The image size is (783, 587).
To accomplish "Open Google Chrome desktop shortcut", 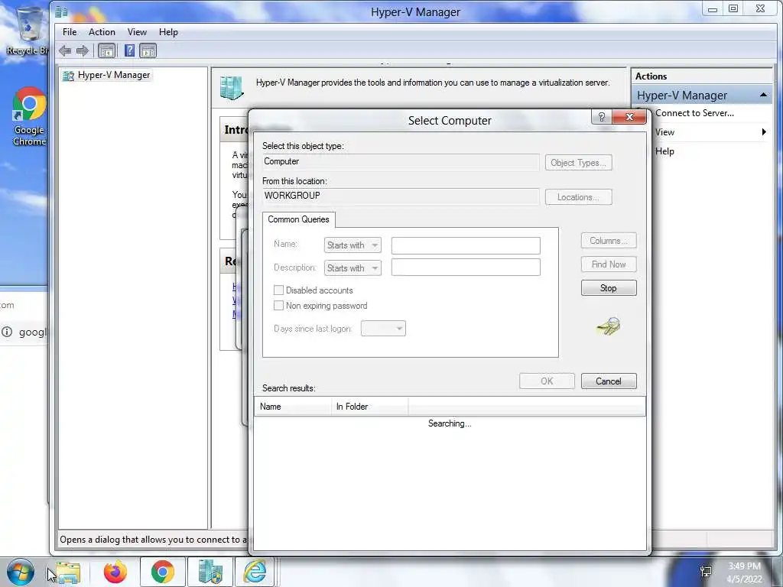I will point(29,117).
